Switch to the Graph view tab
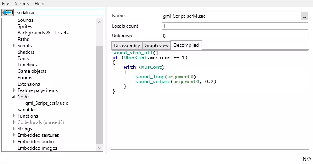 [156, 46]
